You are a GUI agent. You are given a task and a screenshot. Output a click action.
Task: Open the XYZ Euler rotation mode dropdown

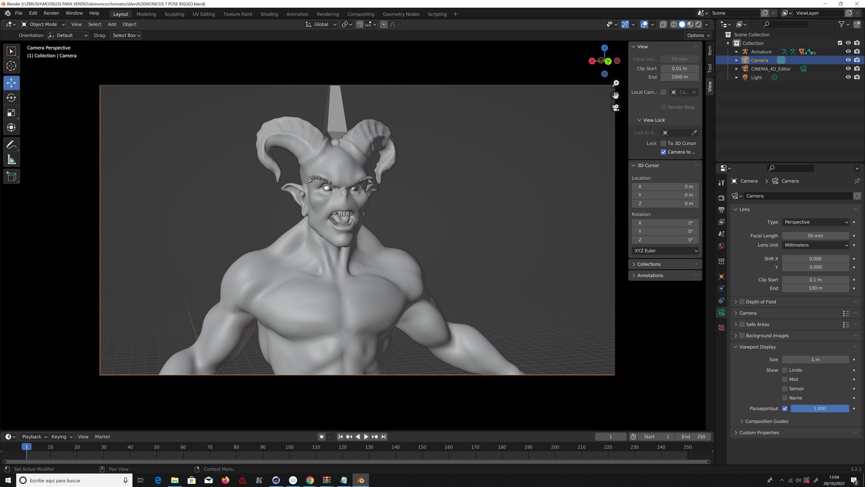click(x=665, y=251)
